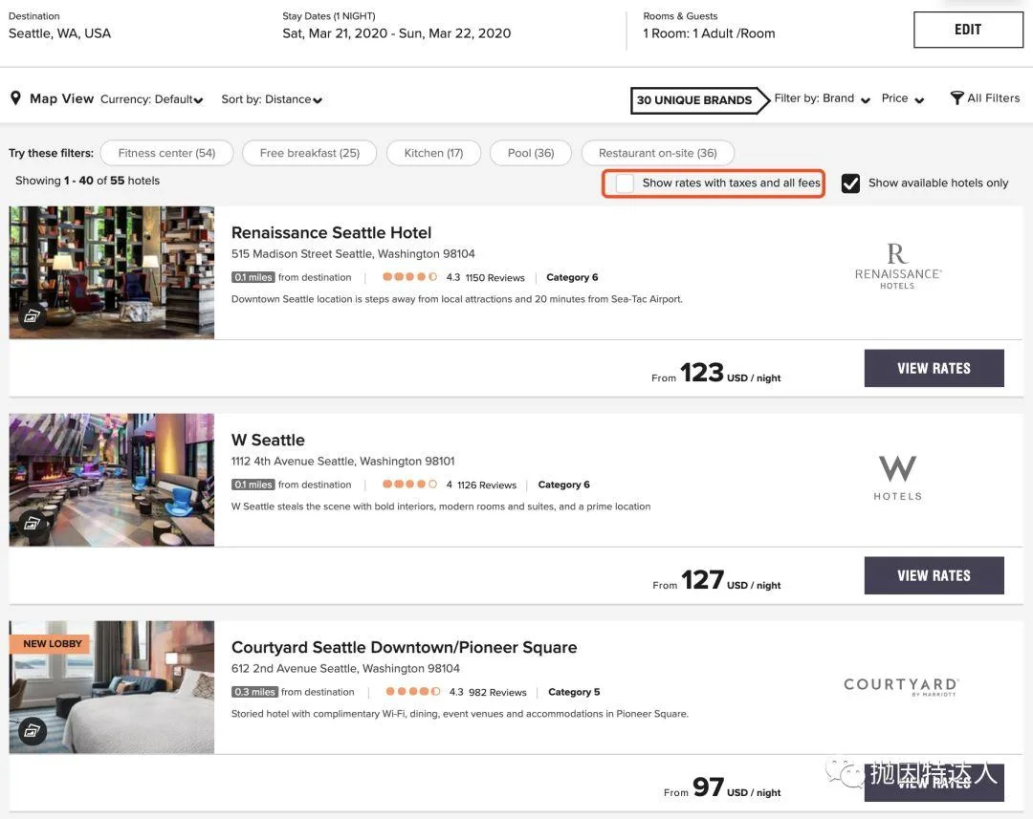The image size is (1033, 819).
Task: Open 982 Reviews for Courtyard
Action: coord(497,693)
